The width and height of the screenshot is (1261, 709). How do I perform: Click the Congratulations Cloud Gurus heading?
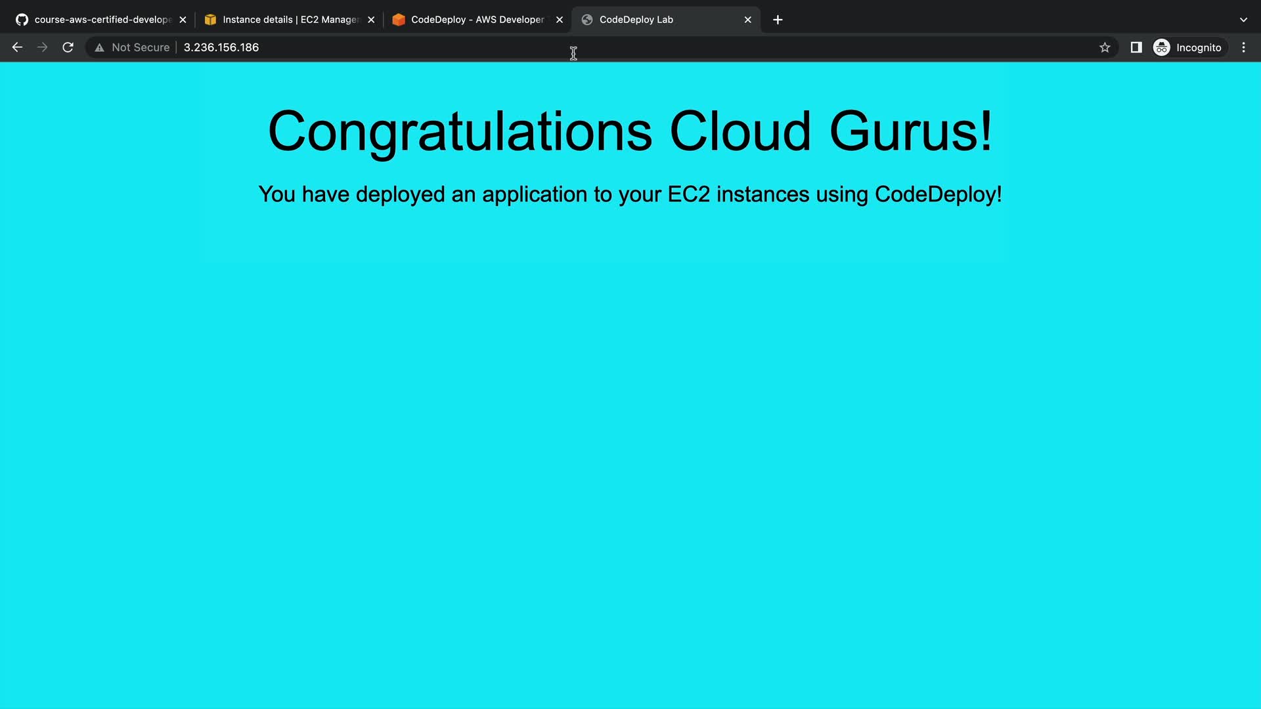pyautogui.click(x=630, y=131)
